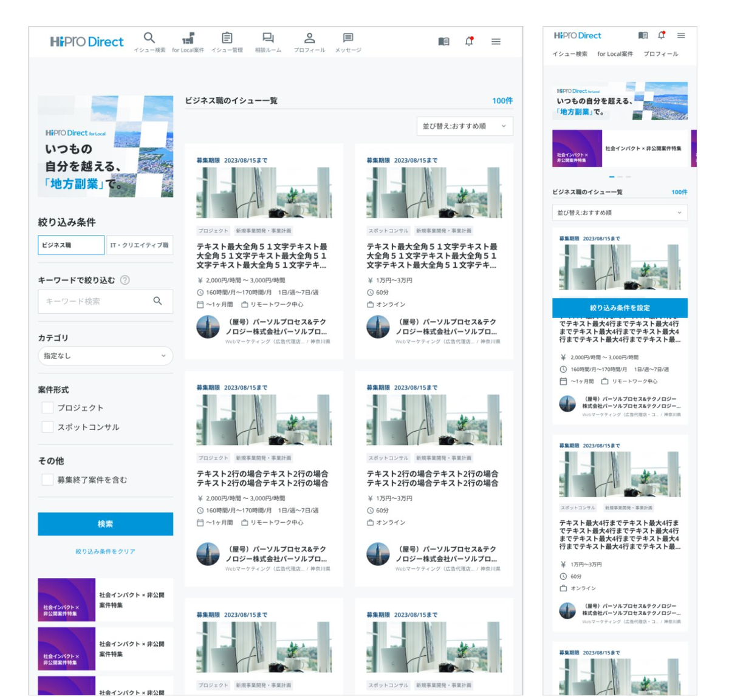Click image of first desktop プロジェクト card

pyautogui.click(x=264, y=192)
